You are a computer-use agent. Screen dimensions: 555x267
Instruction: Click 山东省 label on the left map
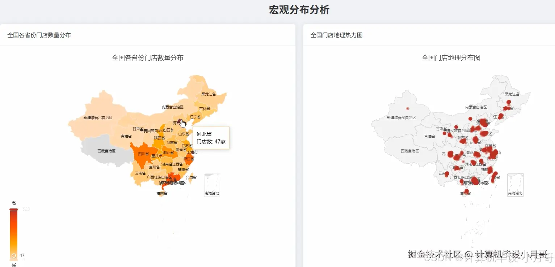pyautogui.click(x=184, y=134)
